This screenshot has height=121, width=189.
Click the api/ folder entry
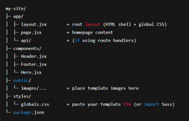coord(26,41)
